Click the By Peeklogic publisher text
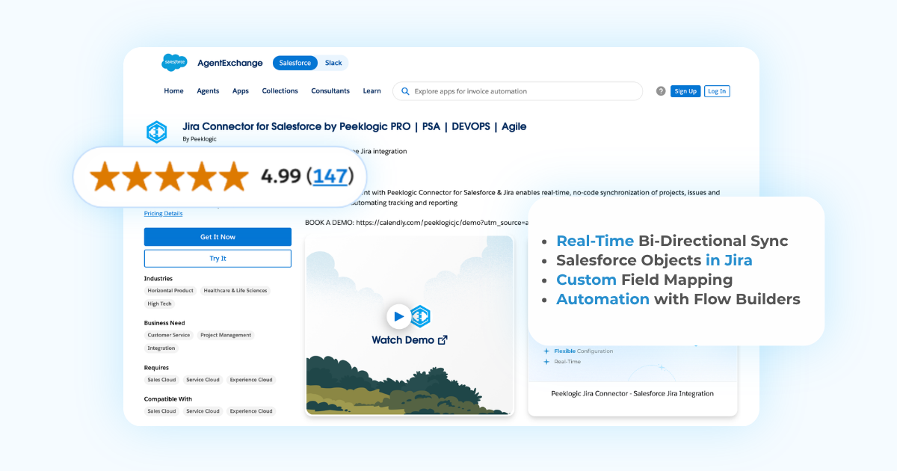Screen dimensions: 897x471 [x=200, y=139]
